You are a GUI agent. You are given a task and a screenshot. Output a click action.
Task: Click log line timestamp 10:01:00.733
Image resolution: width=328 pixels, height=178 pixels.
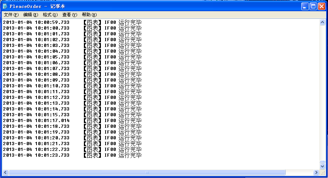click(x=52, y=28)
